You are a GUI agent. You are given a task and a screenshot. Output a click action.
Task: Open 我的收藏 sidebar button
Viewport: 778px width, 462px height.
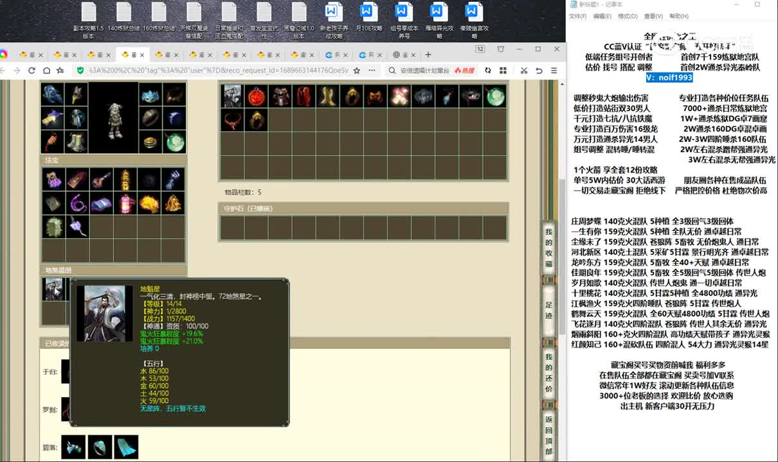[548, 248]
